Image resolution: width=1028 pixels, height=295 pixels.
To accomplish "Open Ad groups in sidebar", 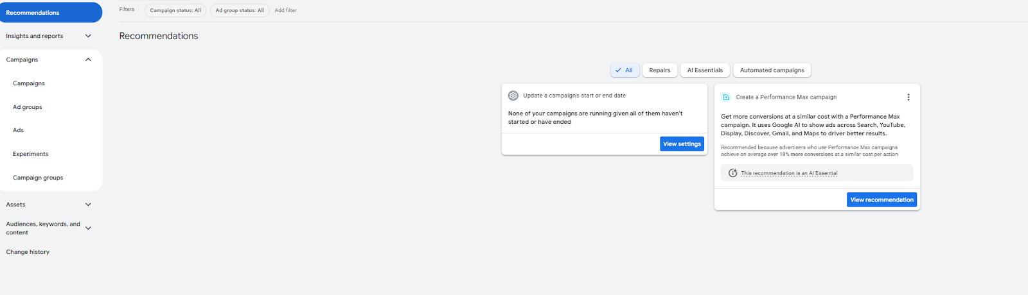I will point(28,107).
